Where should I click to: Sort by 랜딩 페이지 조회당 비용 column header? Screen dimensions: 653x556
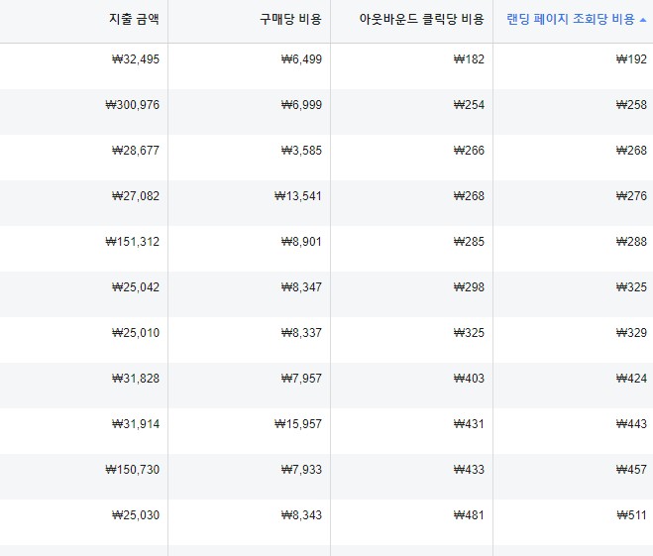tap(571, 19)
